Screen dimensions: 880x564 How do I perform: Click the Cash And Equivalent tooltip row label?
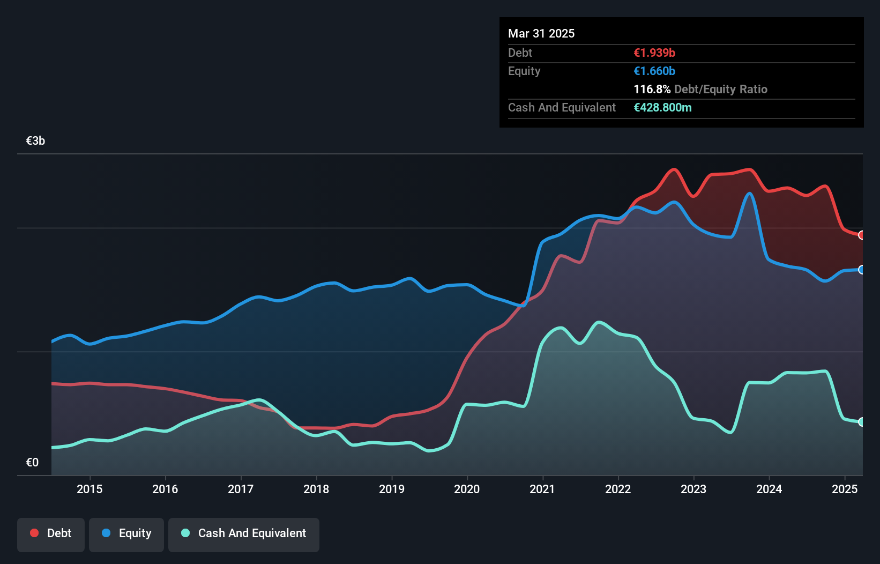coord(562,107)
